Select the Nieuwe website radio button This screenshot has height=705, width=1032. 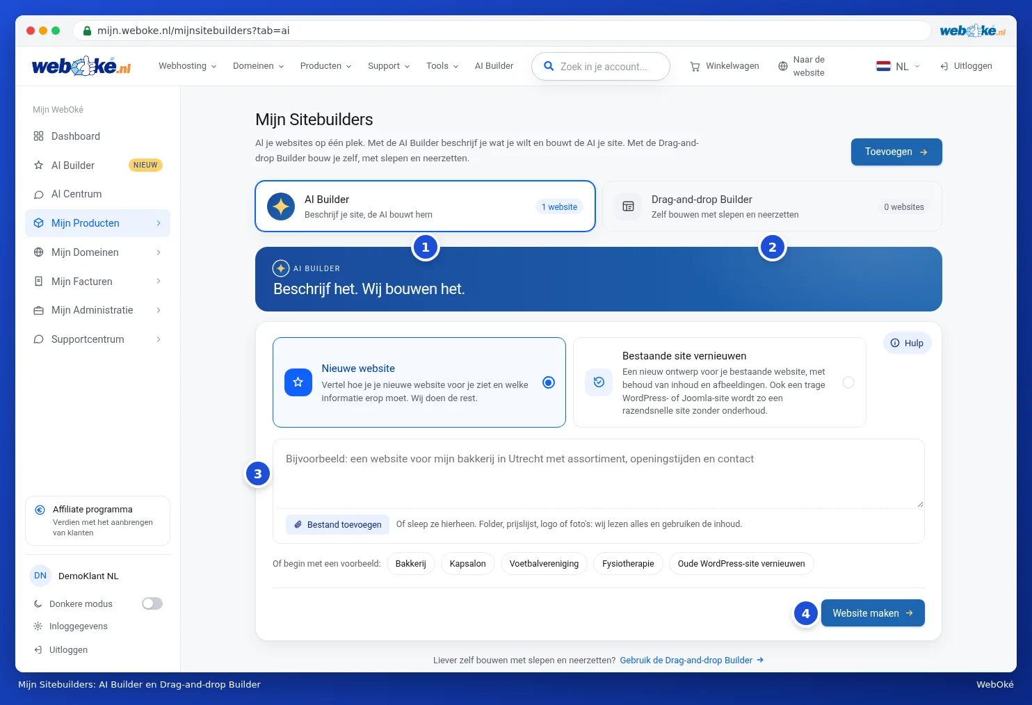point(549,382)
